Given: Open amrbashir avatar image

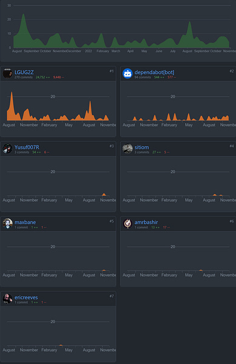Looking at the screenshot, I should point(128,223).
